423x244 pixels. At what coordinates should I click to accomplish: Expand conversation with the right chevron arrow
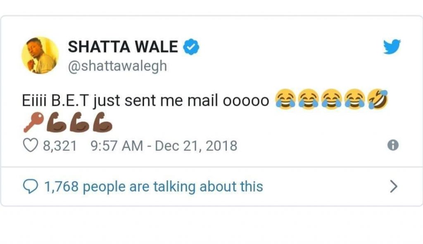(x=394, y=186)
